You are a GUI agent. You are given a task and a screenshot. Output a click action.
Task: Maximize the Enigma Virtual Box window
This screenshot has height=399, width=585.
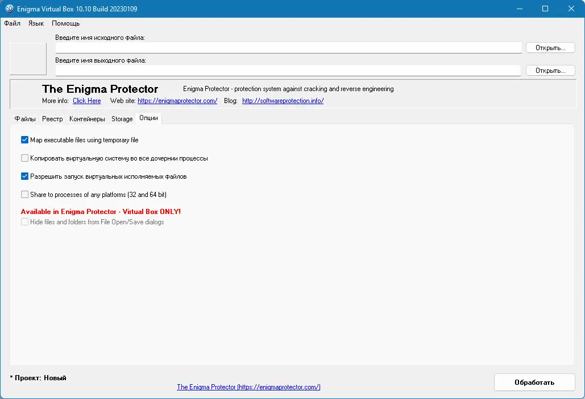pyautogui.click(x=545, y=9)
